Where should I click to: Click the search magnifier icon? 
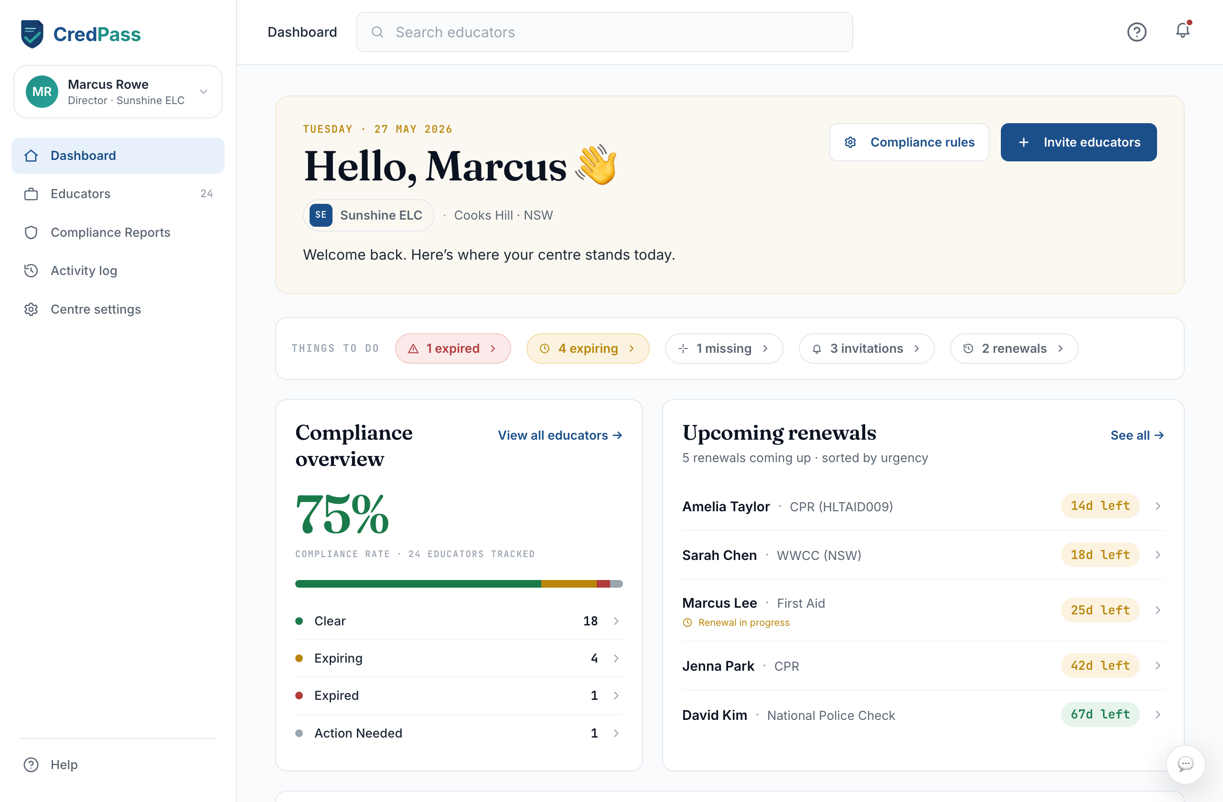click(x=377, y=32)
